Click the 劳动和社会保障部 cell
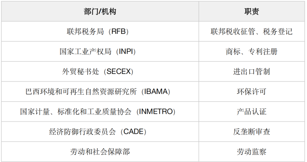 (100, 151)
